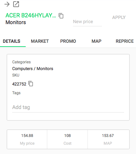Switch to the DETAILS tab

(x=12, y=41)
